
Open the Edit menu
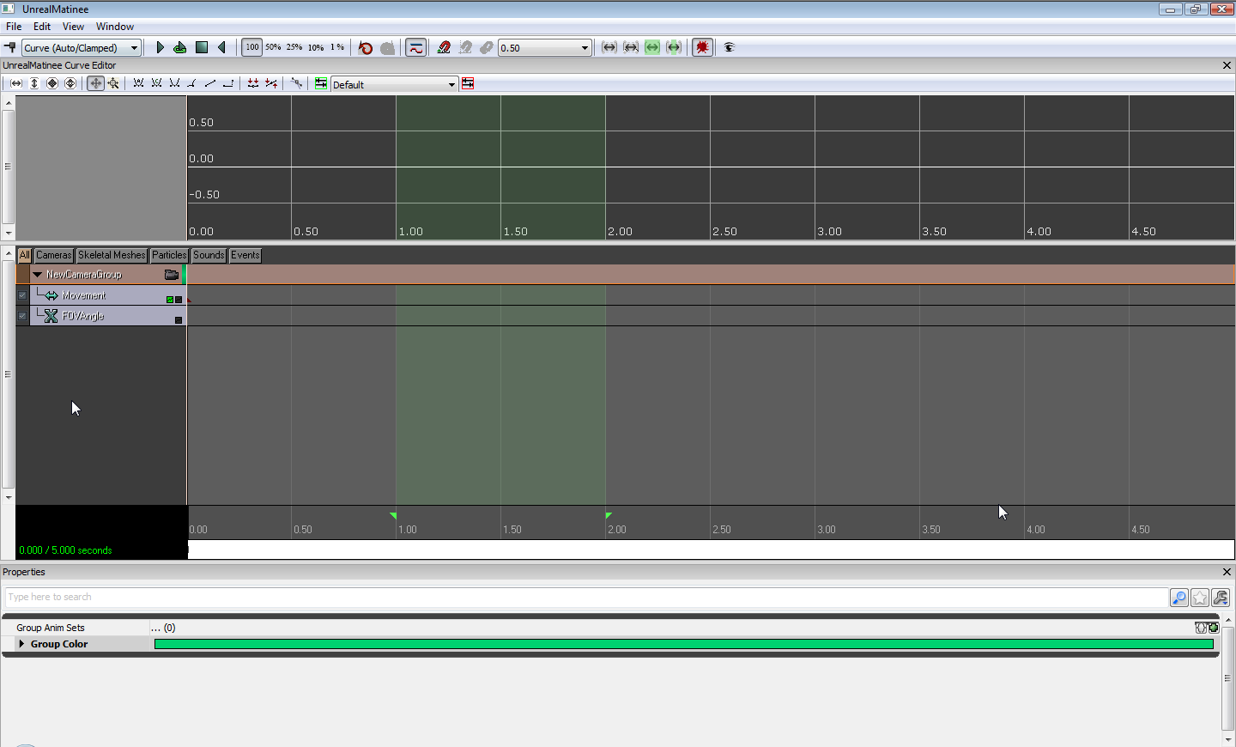pyautogui.click(x=42, y=27)
